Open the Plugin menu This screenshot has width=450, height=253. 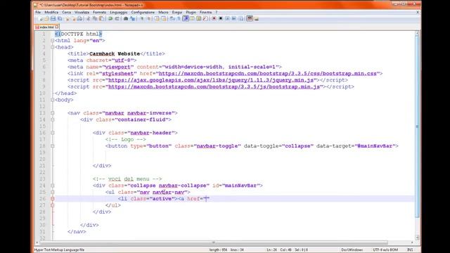[x=191, y=13]
